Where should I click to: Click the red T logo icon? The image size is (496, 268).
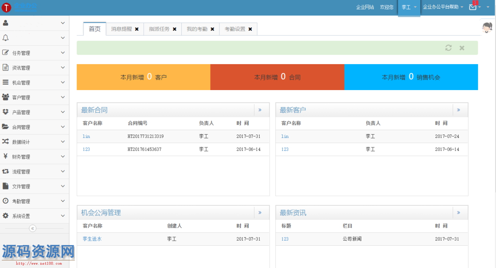(6, 8)
